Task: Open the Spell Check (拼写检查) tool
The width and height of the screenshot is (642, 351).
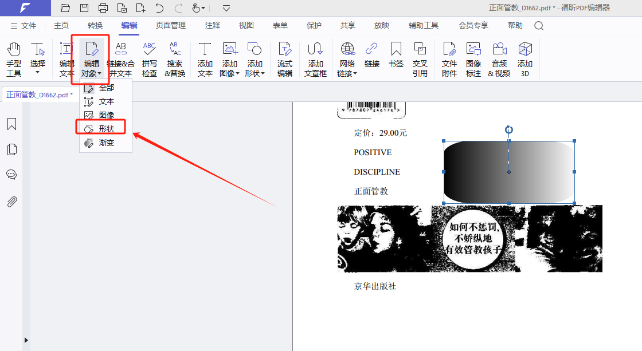Action: (150, 59)
